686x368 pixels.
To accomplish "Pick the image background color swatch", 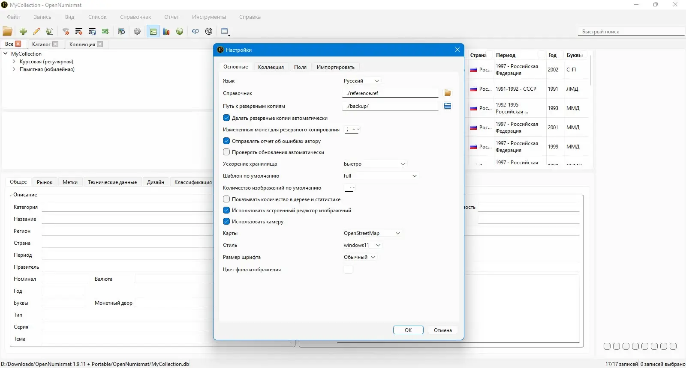I will 348,270.
